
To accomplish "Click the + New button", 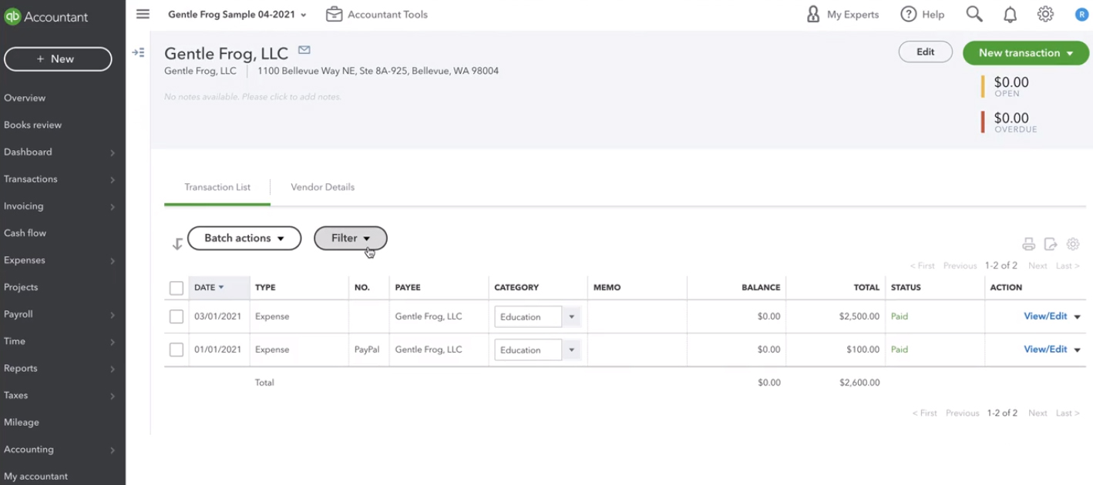I will (x=58, y=59).
